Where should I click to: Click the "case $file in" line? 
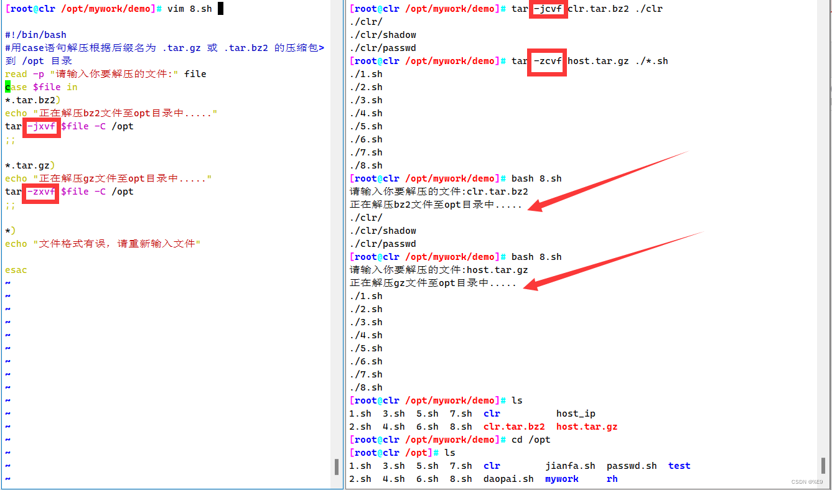[41, 87]
